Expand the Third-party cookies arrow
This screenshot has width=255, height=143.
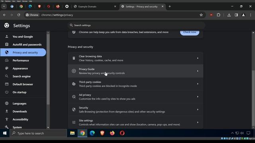(x=198, y=84)
